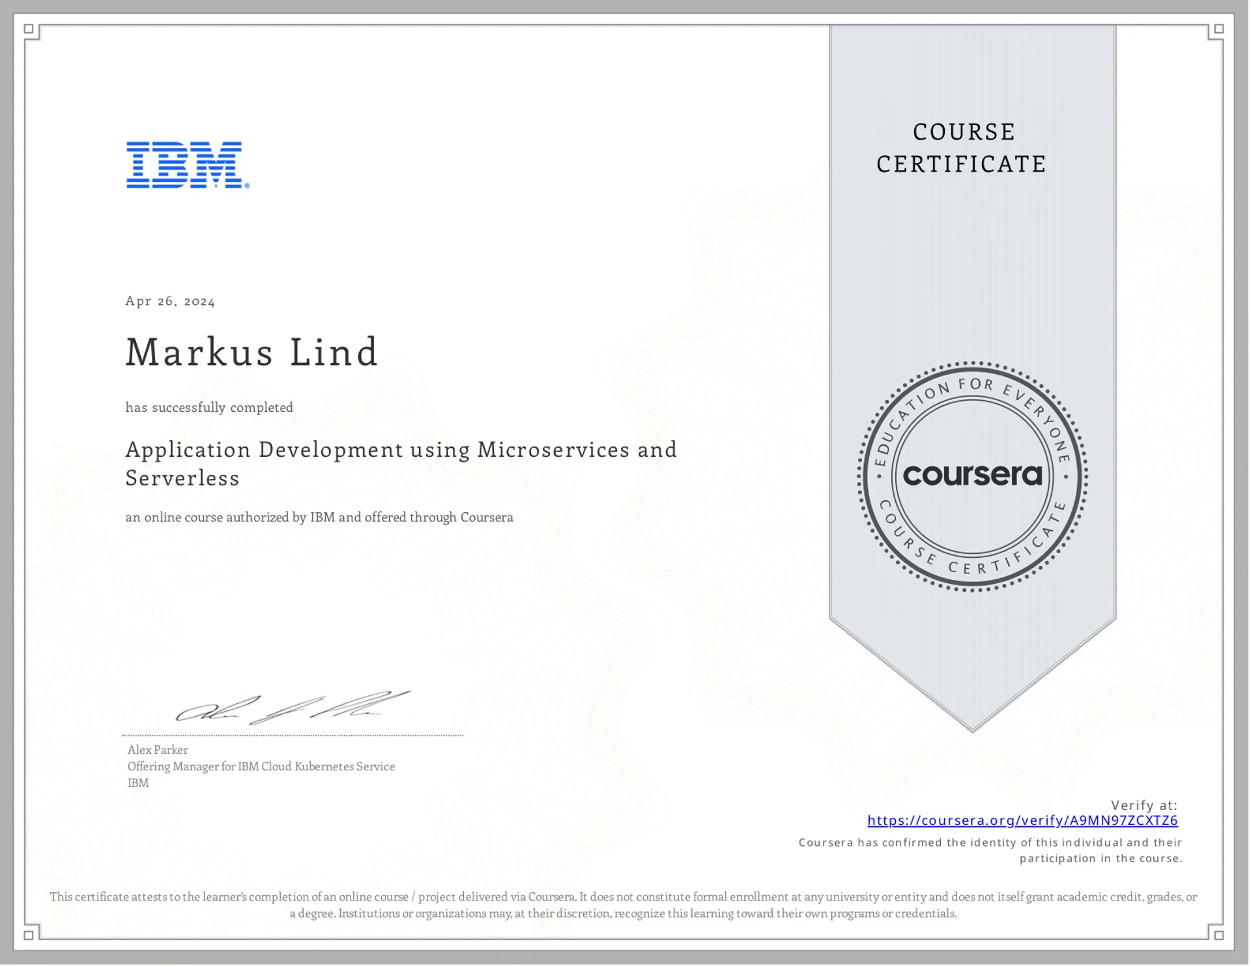The height and width of the screenshot is (967, 1251).
Task: Open the Coursera verify link
Action: [x=1024, y=821]
